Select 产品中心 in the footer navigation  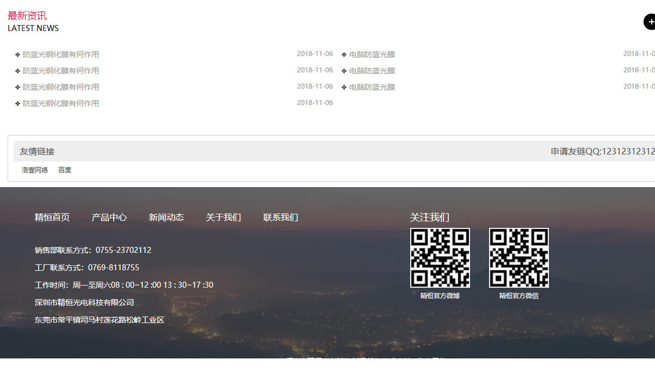click(x=110, y=217)
